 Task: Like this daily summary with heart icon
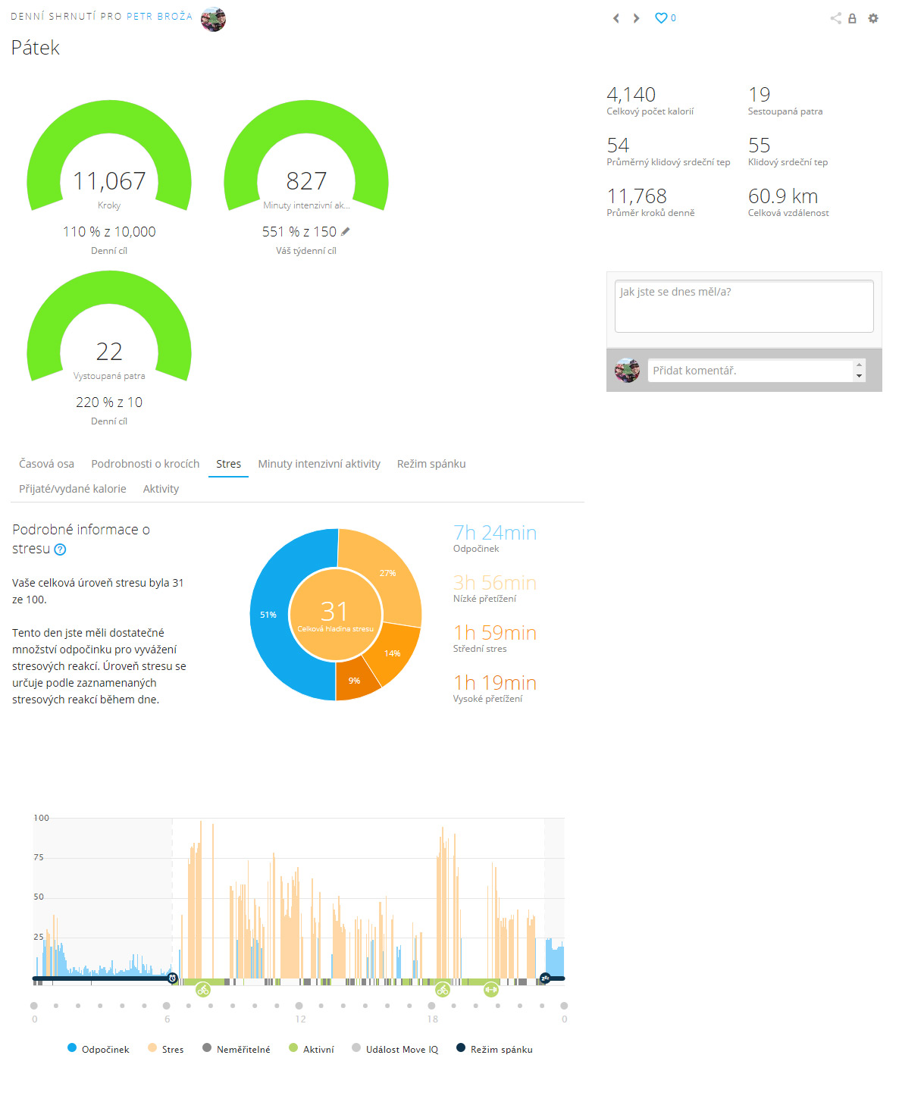[x=661, y=18]
